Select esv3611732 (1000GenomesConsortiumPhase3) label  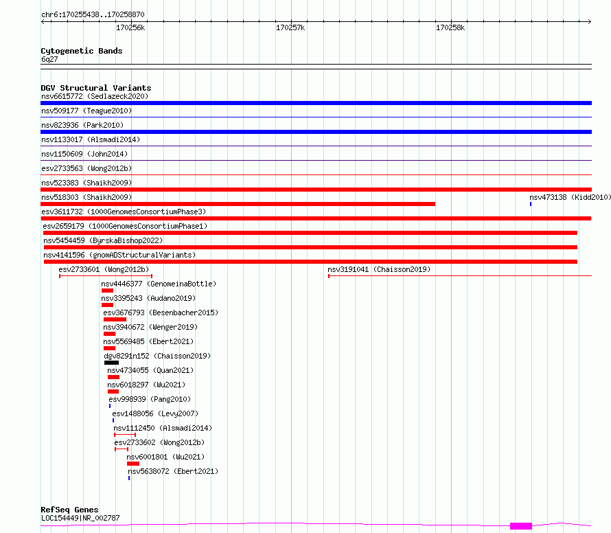(x=124, y=212)
